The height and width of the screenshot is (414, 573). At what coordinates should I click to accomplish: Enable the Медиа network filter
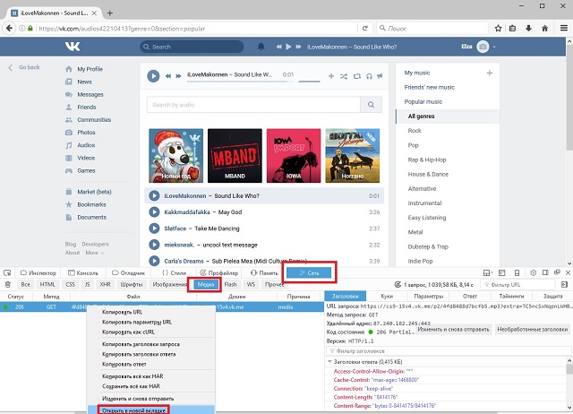(206, 285)
